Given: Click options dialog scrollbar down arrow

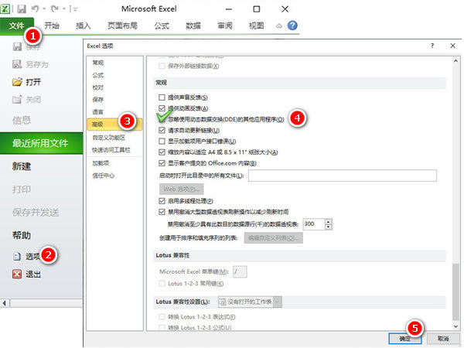Looking at the screenshot, I should click(455, 326).
